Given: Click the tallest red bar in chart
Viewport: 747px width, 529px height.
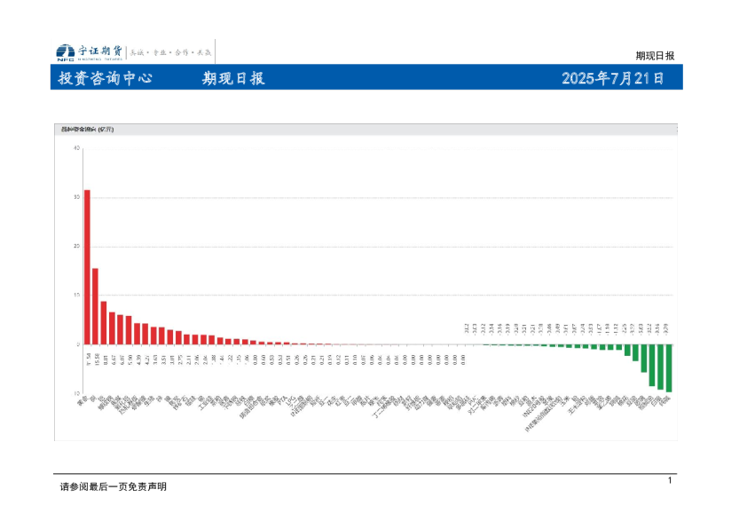Looking at the screenshot, I should (x=87, y=266).
